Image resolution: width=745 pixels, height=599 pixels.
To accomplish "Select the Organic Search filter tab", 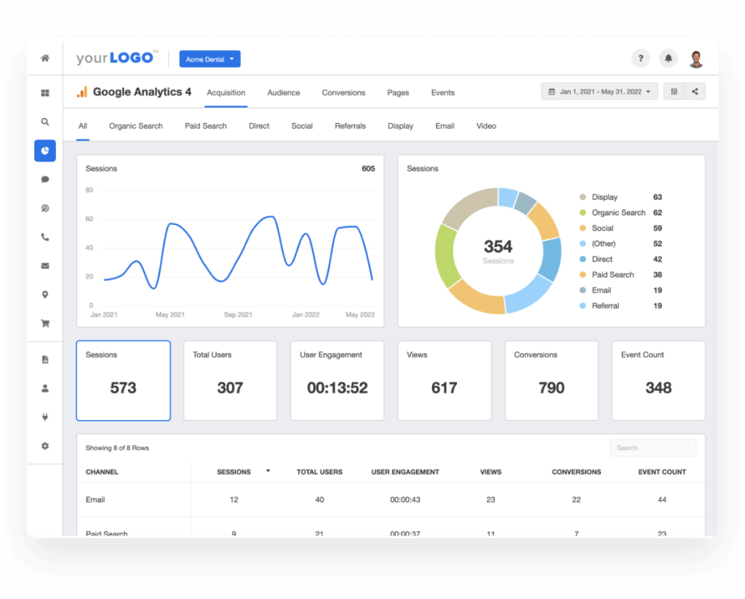I will coord(135,125).
